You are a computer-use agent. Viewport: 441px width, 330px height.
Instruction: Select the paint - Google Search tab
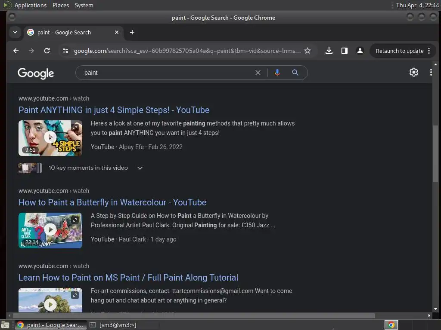tap(72, 33)
